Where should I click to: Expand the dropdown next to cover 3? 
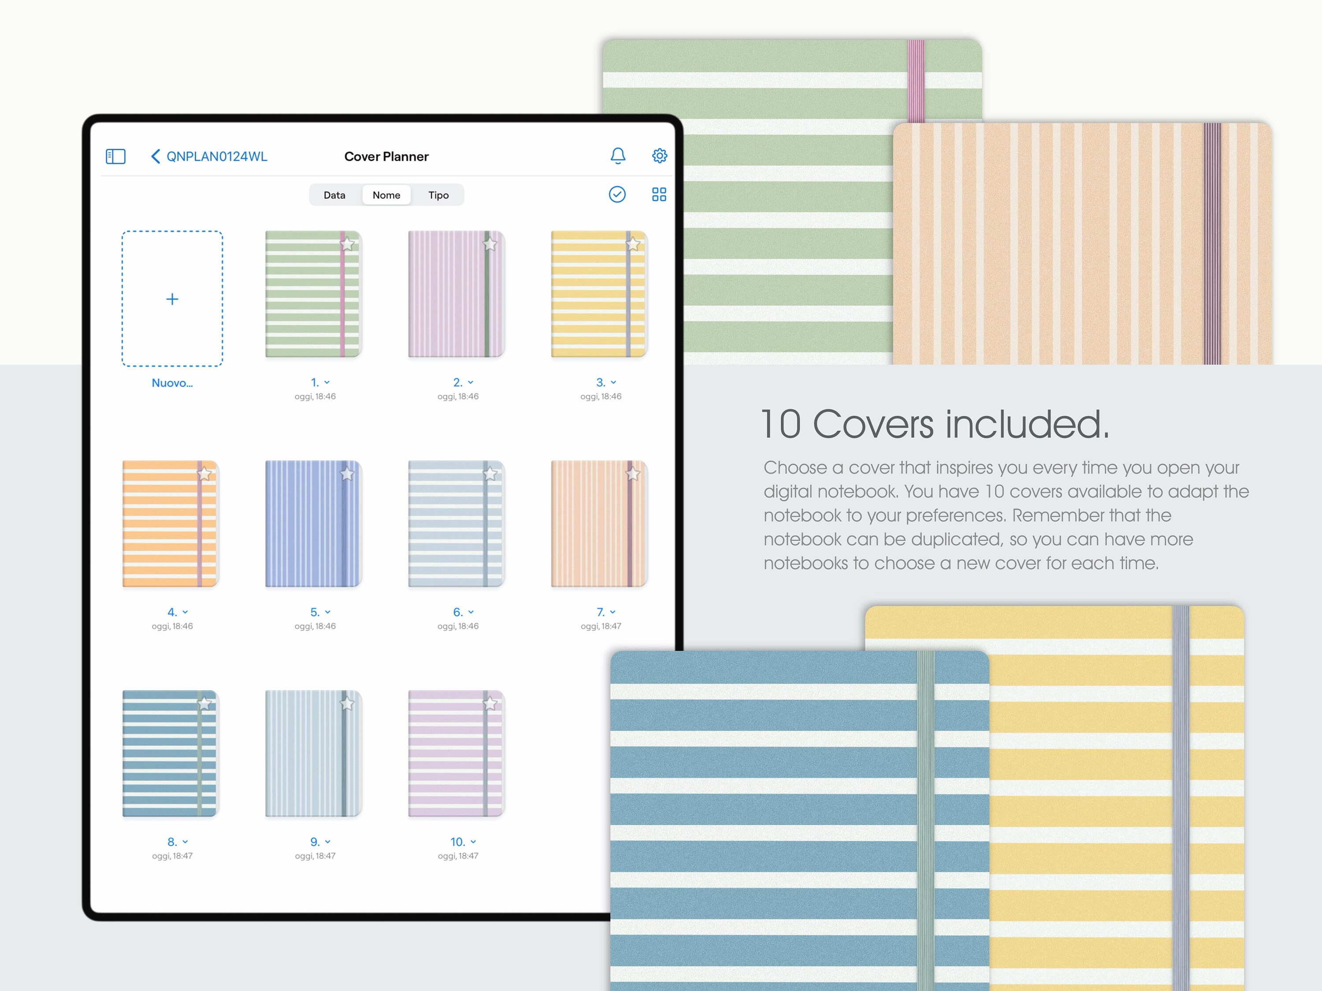[x=613, y=382]
